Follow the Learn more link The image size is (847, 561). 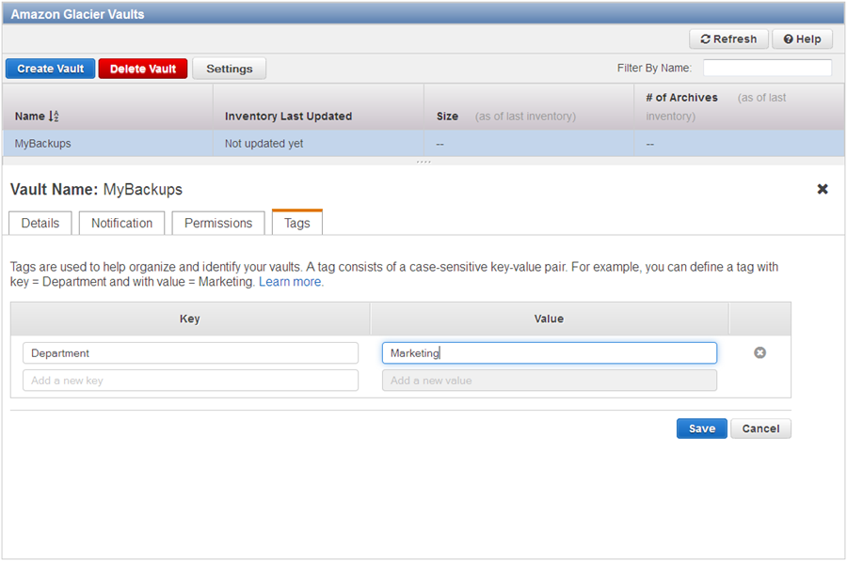point(291,282)
